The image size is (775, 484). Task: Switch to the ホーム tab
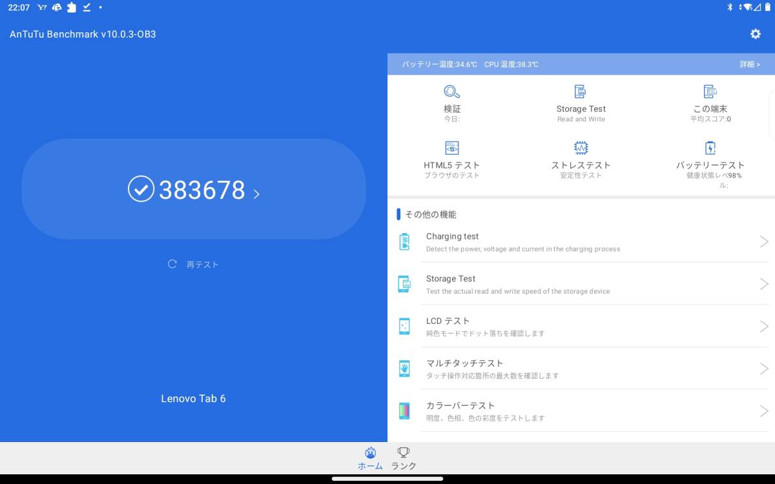pos(370,458)
